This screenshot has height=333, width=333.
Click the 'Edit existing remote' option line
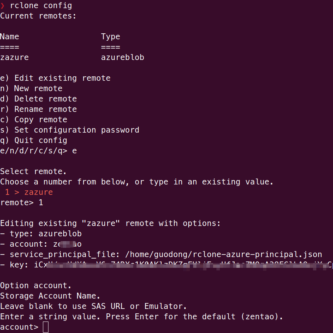pos(55,78)
